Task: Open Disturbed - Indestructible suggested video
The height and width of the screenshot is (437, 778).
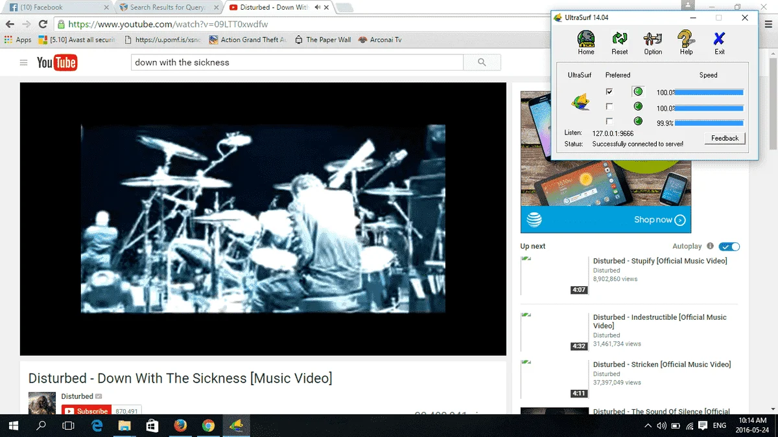Action: pos(659,322)
